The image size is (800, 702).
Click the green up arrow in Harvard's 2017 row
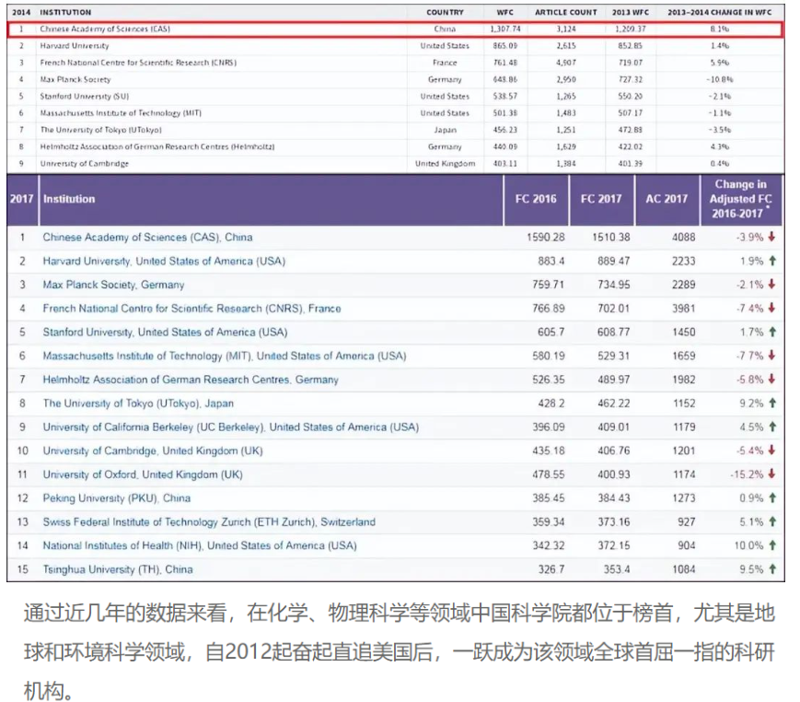(x=772, y=261)
